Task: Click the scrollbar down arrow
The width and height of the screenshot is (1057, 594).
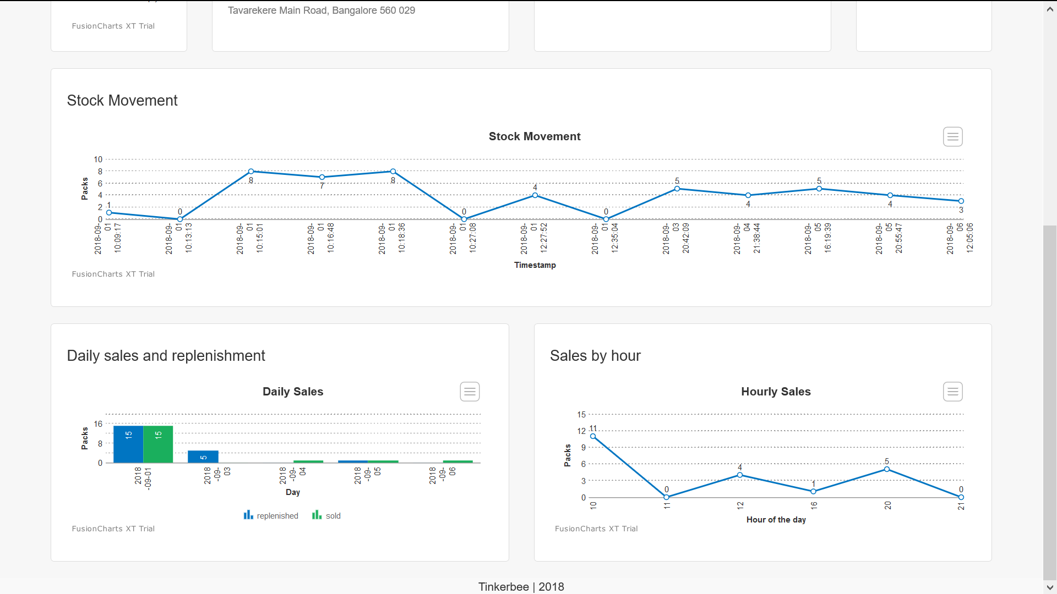Action: 1050,588
